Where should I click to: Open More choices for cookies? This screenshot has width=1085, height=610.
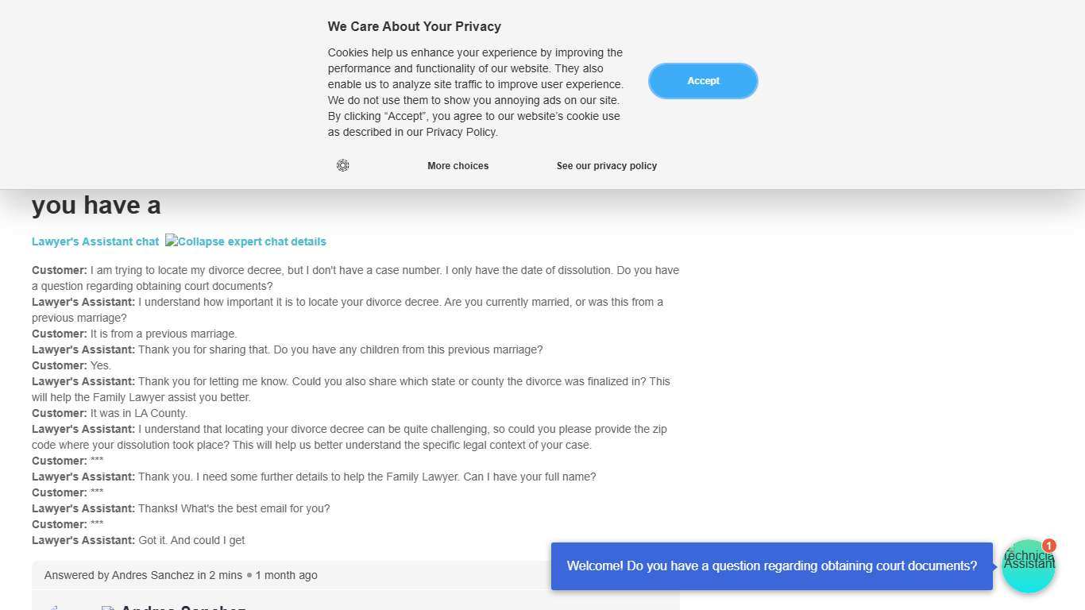click(458, 166)
